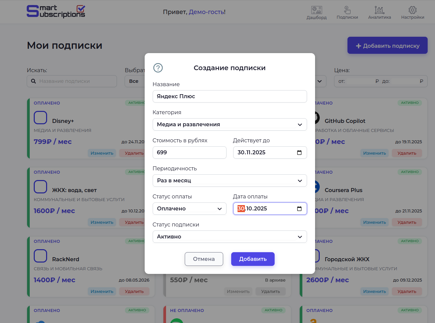Open the Категория dropdown
The image size is (435, 323).
click(x=230, y=124)
